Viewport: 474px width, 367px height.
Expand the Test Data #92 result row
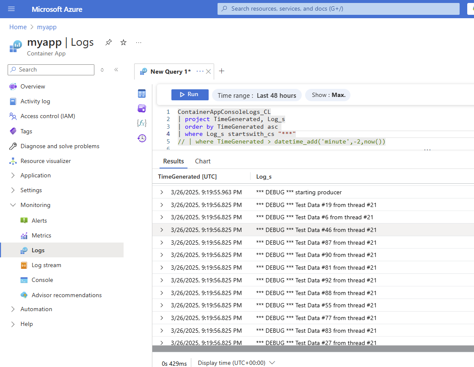point(162,280)
